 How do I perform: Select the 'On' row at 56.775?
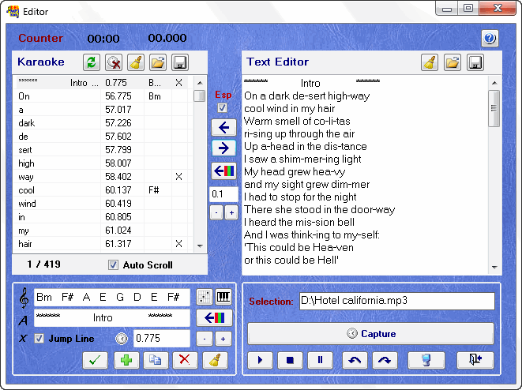point(103,96)
